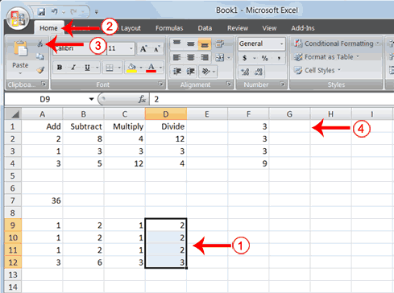Open the Font group dialog launcher
The width and height of the screenshot is (394, 293).
click(160, 85)
